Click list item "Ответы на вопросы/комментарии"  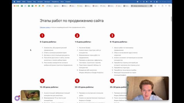coord(55,53)
